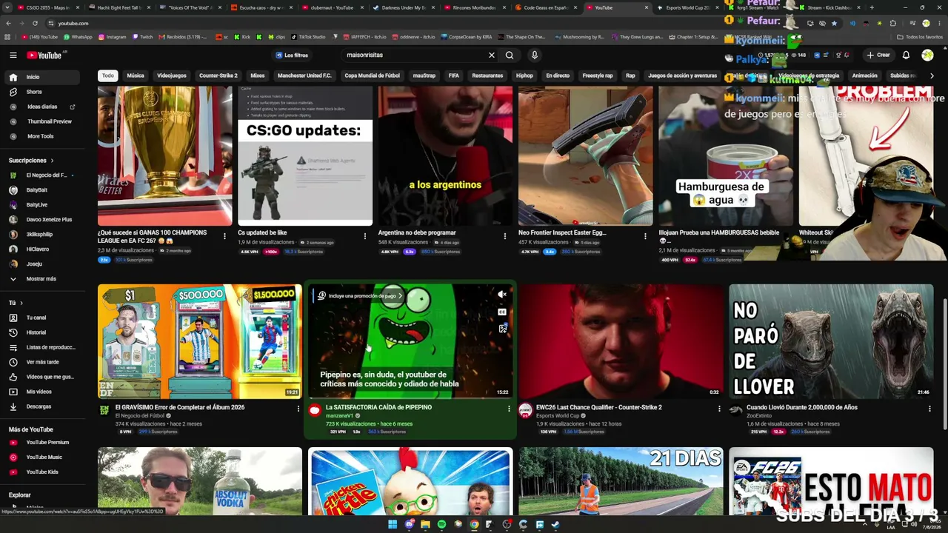Expand Mostrar más subscriptions list
948x533 pixels.
click(x=43, y=278)
